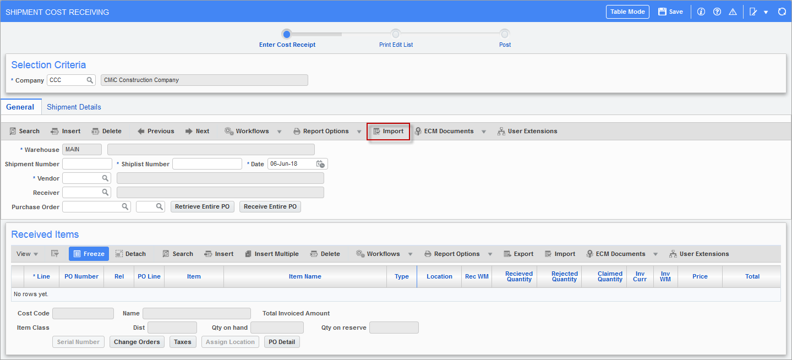Expand Report Options dropdown arrow in Received Items
Screen dimensions: 792x360
pyautogui.click(x=490, y=254)
